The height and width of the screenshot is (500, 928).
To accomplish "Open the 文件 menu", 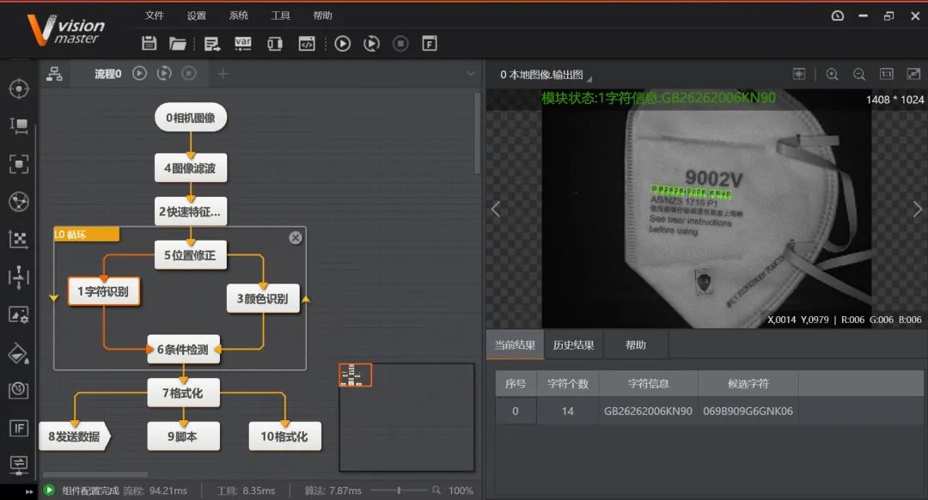I will 155,15.
